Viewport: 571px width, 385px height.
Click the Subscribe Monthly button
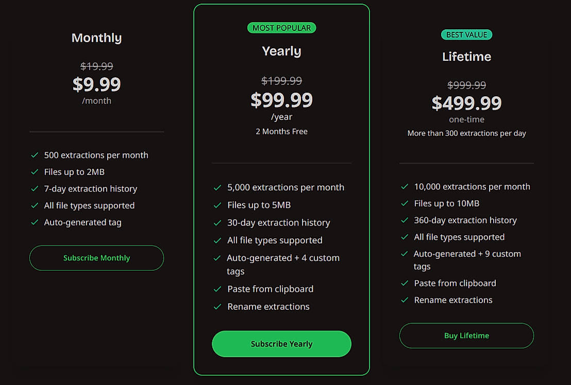[x=96, y=258]
